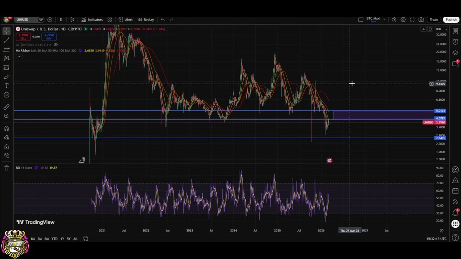Open quick search in the top toolbar
The height and width of the screenshot is (259, 461).
[394, 19]
